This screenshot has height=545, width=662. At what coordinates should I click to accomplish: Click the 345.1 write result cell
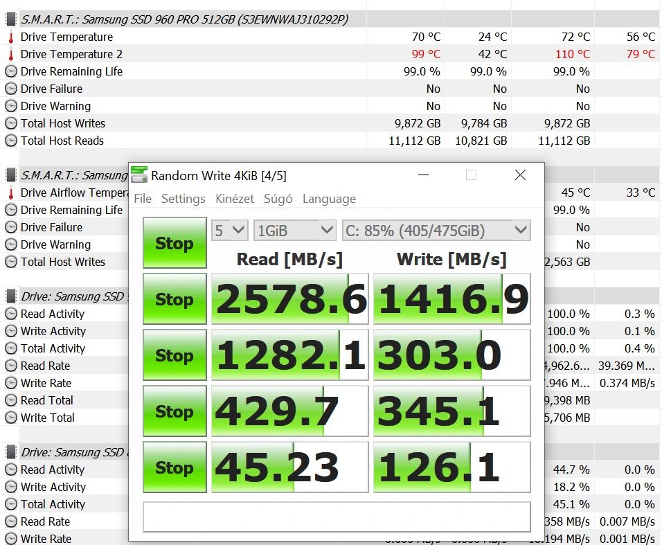pyautogui.click(x=452, y=411)
